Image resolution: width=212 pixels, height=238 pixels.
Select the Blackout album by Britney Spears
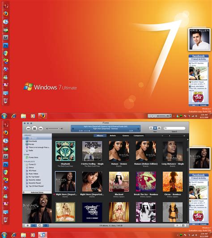[119, 182]
